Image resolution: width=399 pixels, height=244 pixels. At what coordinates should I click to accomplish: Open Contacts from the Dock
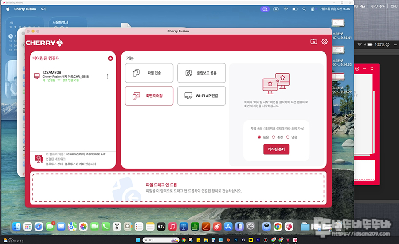pos(128,226)
